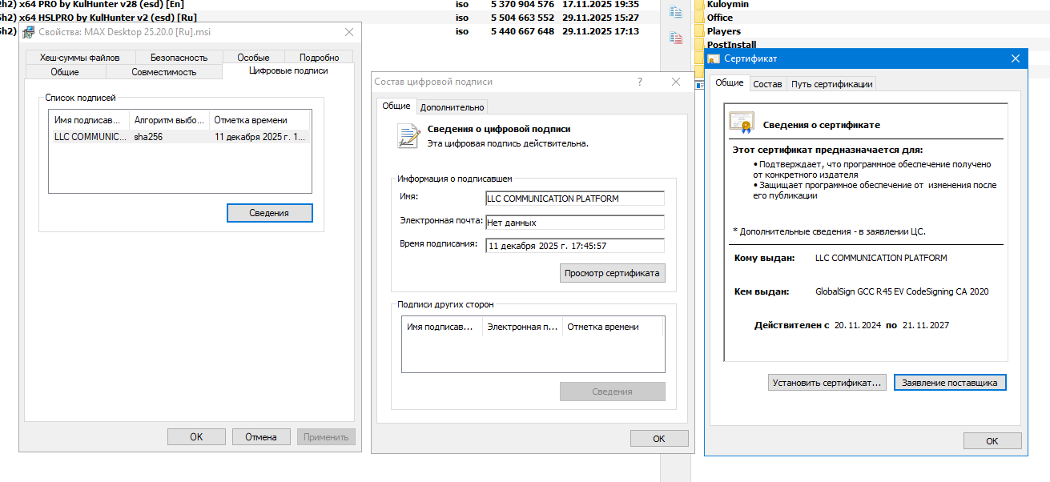The width and height of the screenshot is (1050, 482).
Task: Click the signed document icon beside Сведения о цифровой подписи
Action: (408, 136)
